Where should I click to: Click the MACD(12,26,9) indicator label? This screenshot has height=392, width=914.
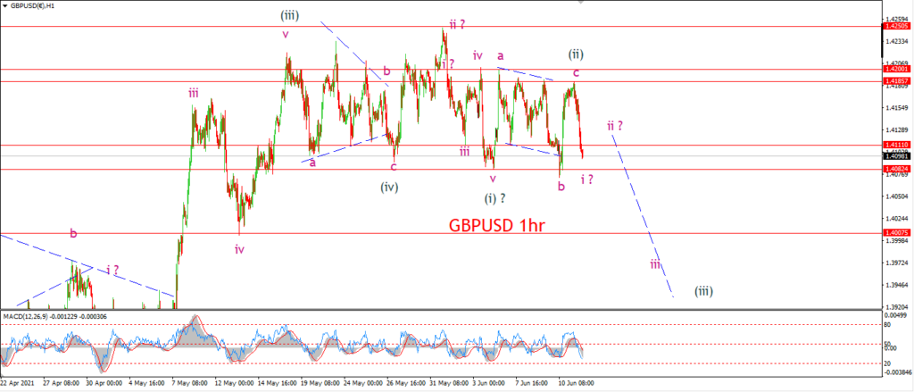[26, 316]
